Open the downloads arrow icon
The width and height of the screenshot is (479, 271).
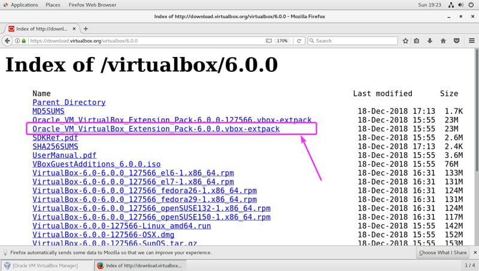(x=430, y=41)
